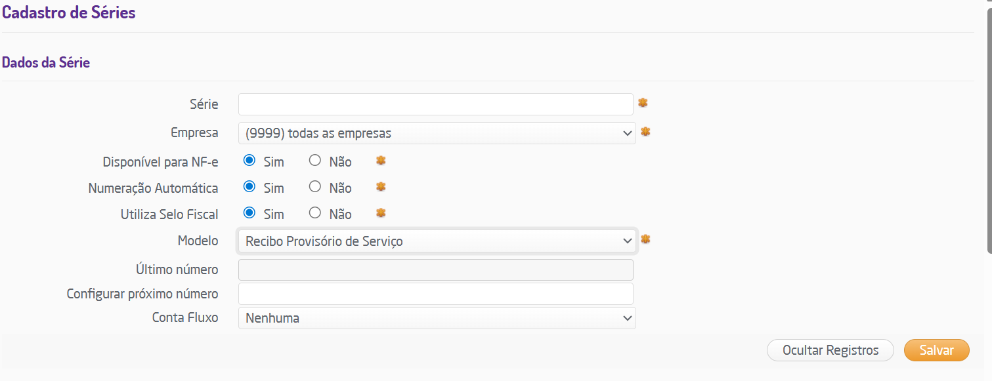Image resolution: width=992 pixels, height=381 pixels.
Task: Open the Empresa dropdown
Action: 437,133
